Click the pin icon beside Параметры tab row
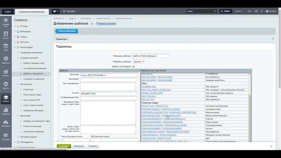This screenshot has width=281, height=158. click(x=273, y=39)
